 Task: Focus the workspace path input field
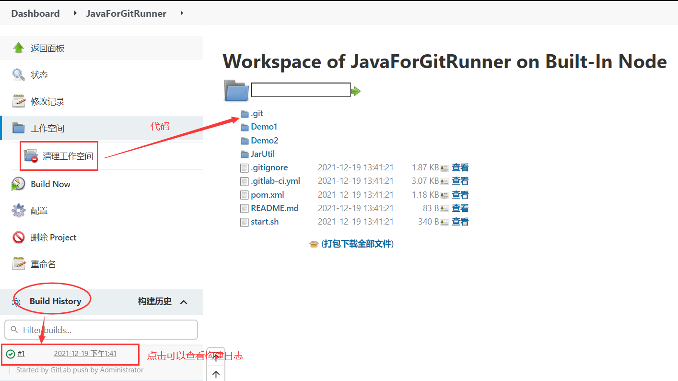(301, 90)
